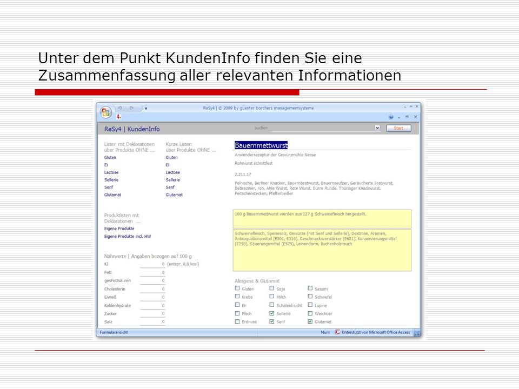The height and width of the screenshot is (389, 519).
Task: Click the Undo arrow in quick access toolbar
Action: pos(120,108)
